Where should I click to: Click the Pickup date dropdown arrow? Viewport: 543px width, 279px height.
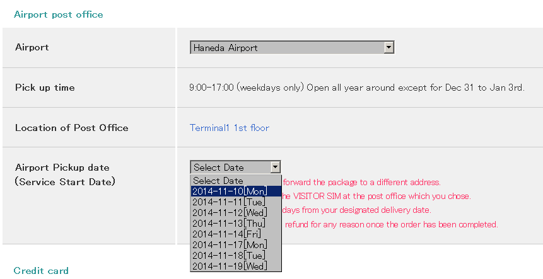275,167
